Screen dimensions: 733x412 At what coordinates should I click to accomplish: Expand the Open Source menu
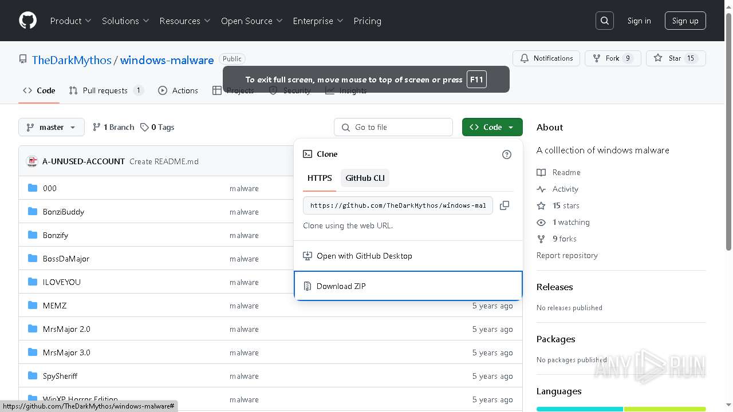tap(252, 21)
